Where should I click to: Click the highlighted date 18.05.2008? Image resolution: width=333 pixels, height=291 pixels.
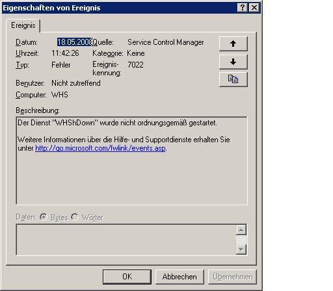coord(75,42)
